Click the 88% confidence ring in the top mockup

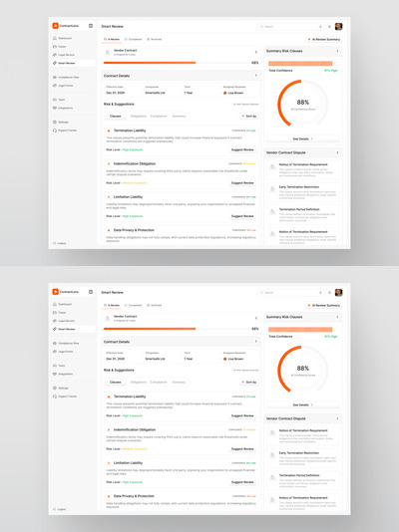pyautogui.click(x=302, y=104)
